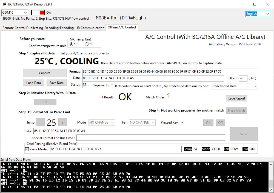
Task: Click the large temperature value 25 in Step 3
Action: click(x=52, y=122)
